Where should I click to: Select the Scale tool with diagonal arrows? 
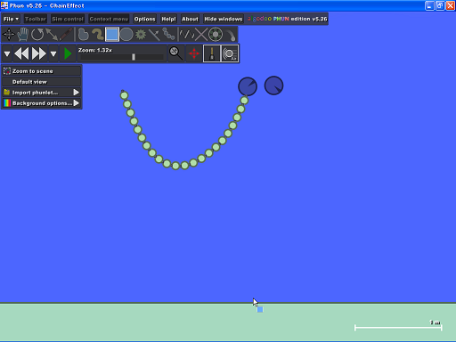click(52, 35)
